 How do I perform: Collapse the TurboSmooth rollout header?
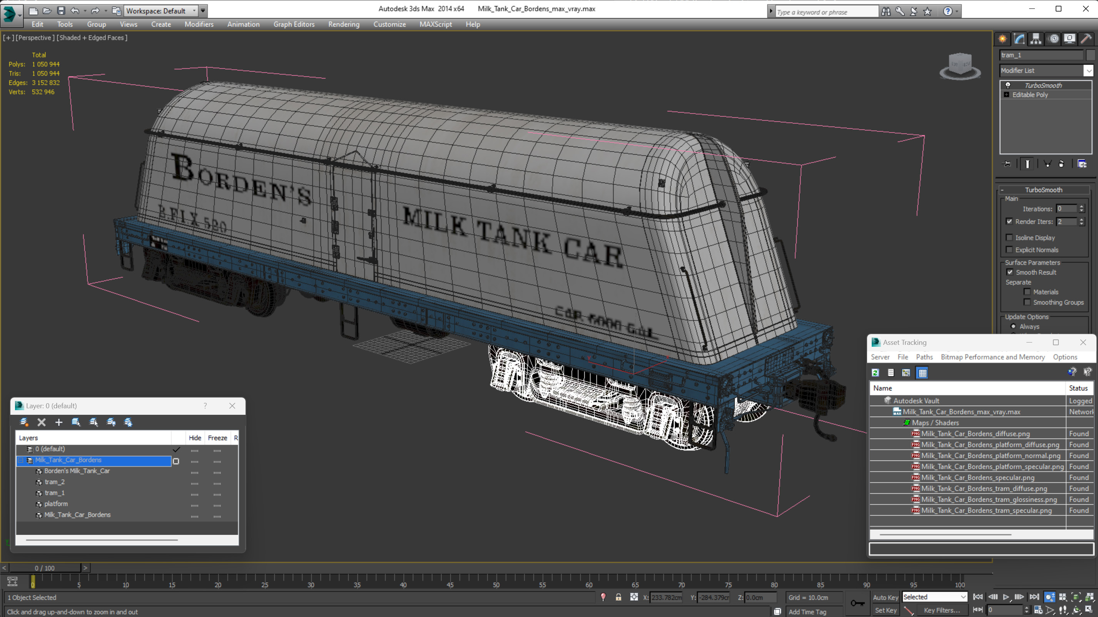[x=1043, y=190]
